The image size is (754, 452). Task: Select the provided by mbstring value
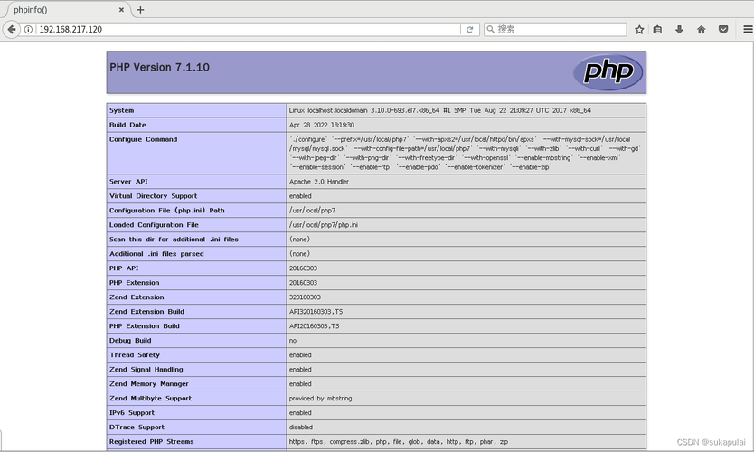(x=321, y=398)
